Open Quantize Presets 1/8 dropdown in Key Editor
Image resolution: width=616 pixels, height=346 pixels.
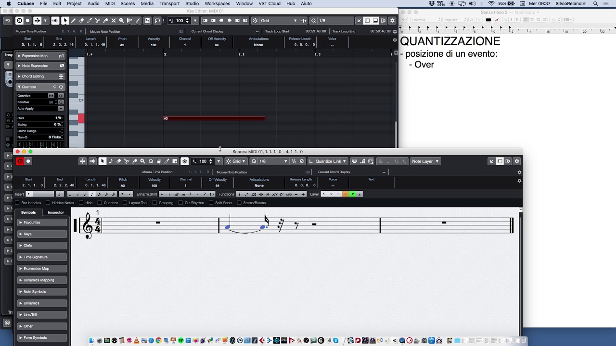(336, 21)
